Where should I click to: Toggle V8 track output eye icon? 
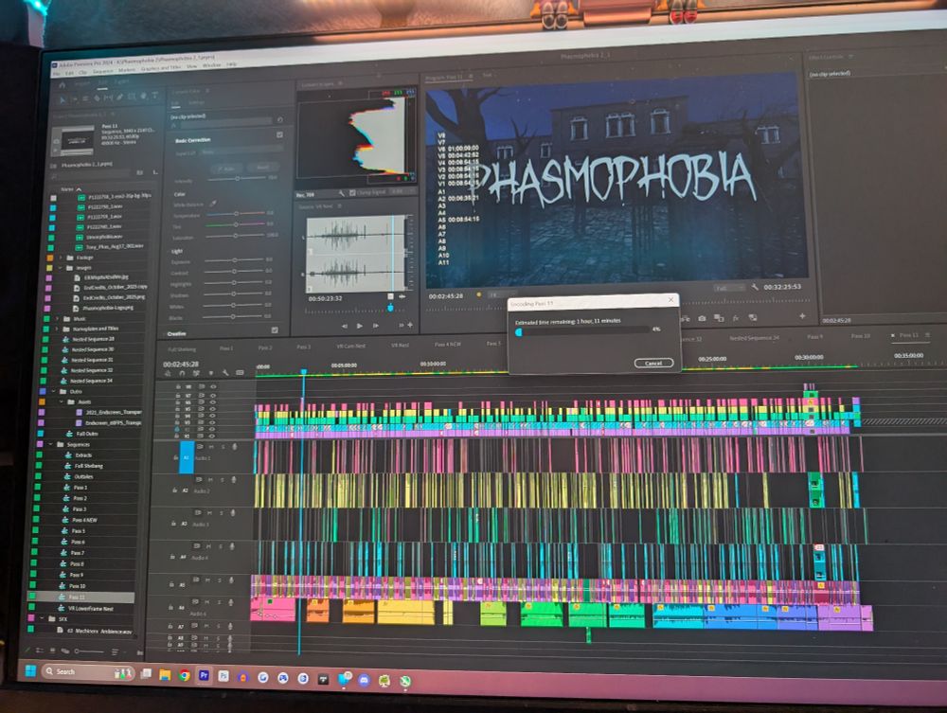212,387
